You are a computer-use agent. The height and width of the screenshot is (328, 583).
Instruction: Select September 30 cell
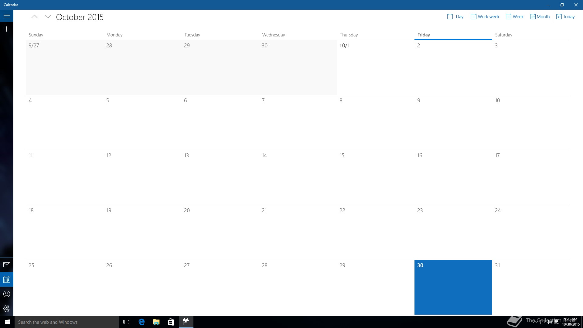(298, 67)
